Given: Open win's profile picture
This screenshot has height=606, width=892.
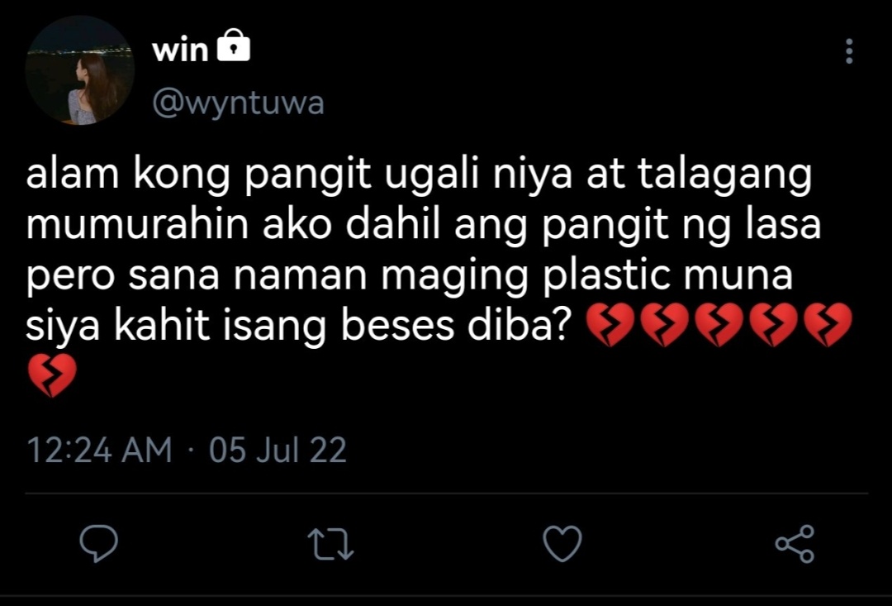Looking at the screenshot, I should click(x=79, y=70).
